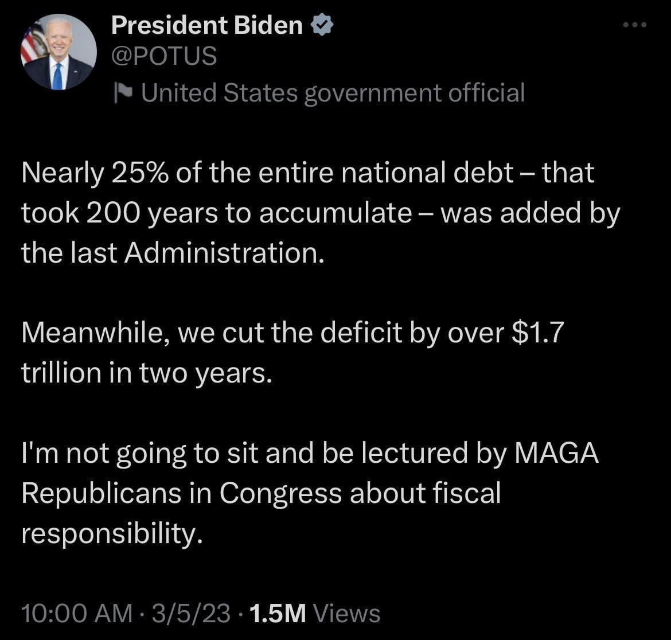Open the tweet options via the ellipsis icon

tap(634, 24)
